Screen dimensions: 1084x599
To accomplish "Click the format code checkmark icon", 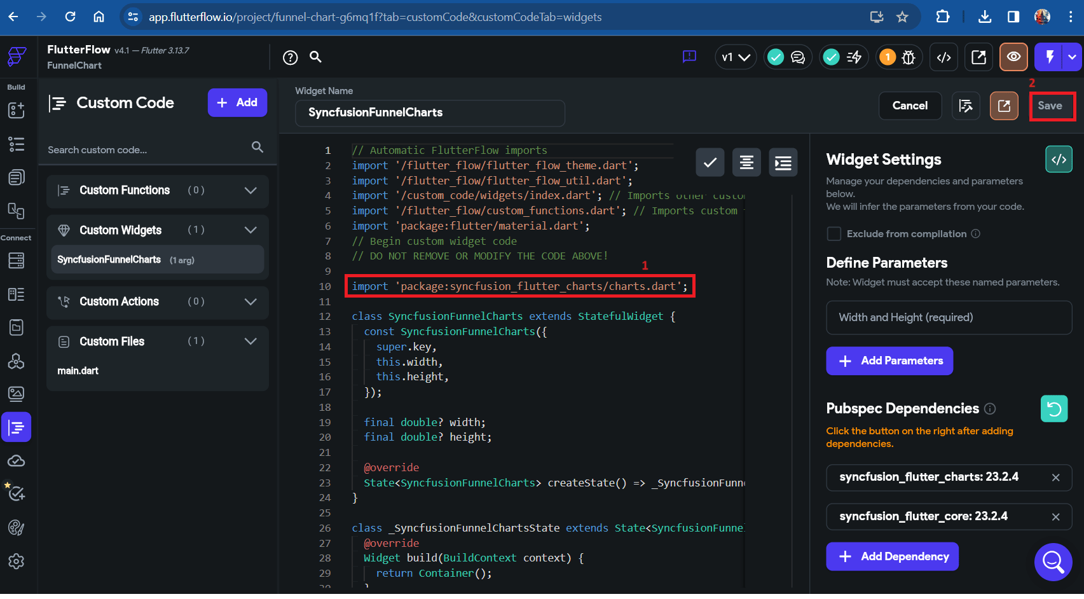I will 710,163.
